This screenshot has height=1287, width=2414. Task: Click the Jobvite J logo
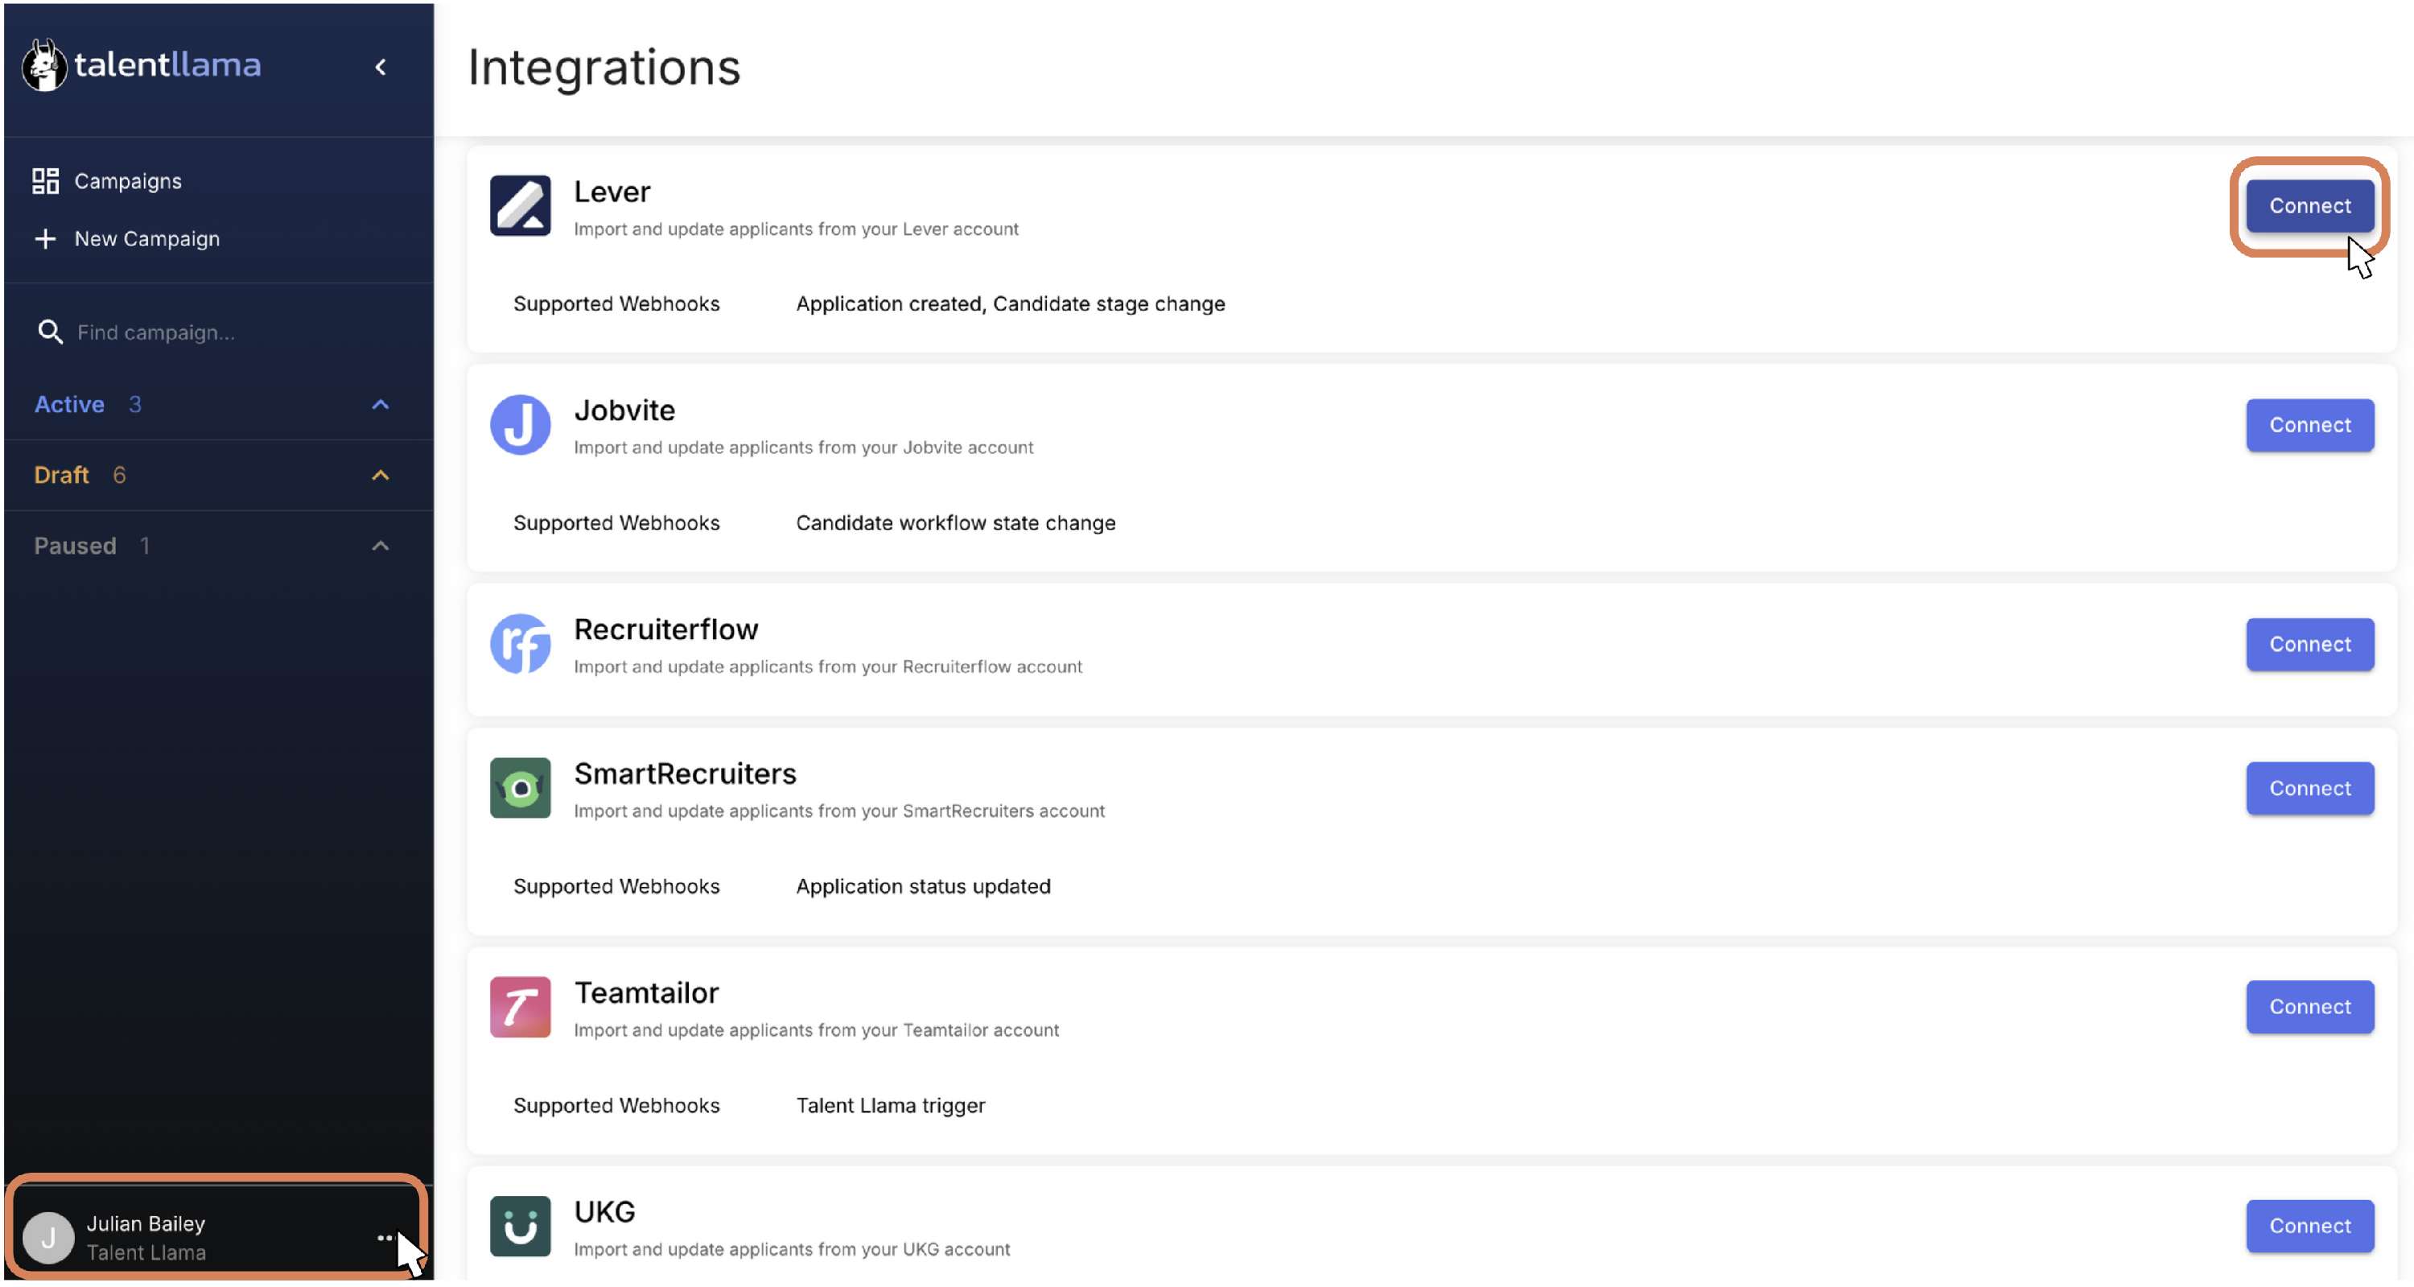click(520, 425)
